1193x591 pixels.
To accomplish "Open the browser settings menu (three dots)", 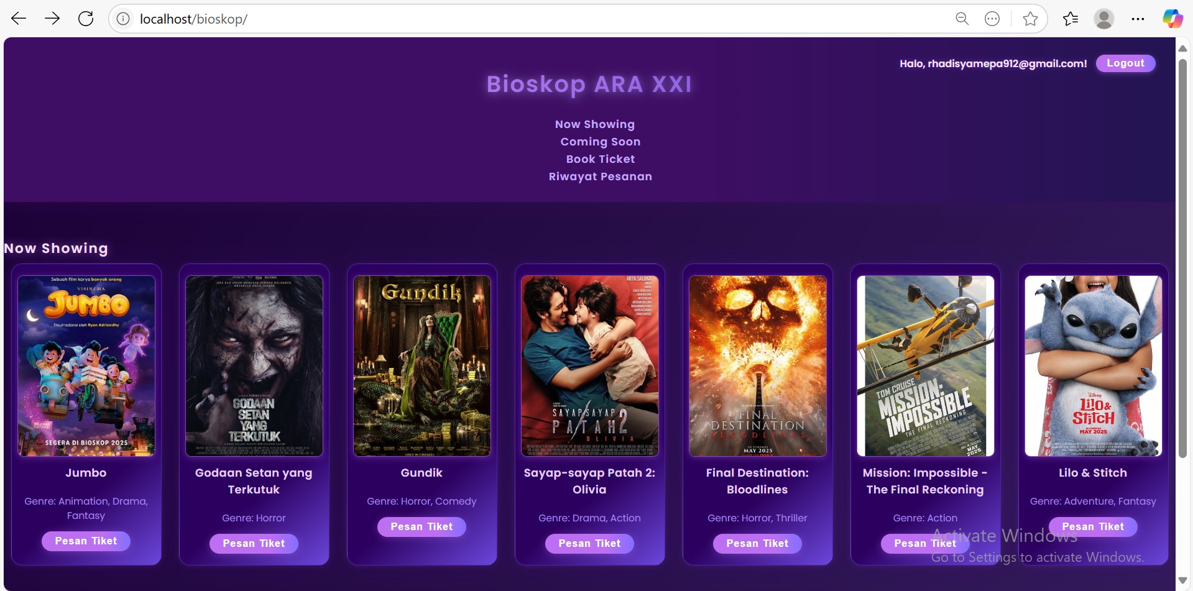I will [x=1139, y=19].
